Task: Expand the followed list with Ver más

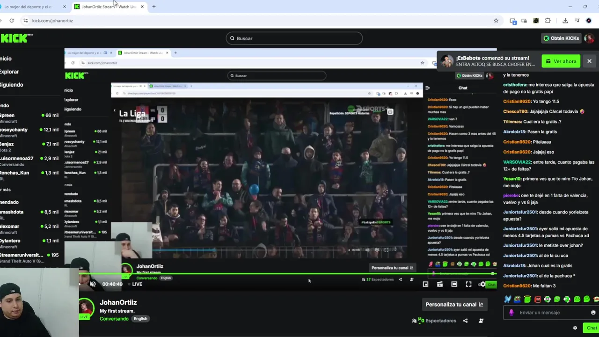Action: pos(5,190)
